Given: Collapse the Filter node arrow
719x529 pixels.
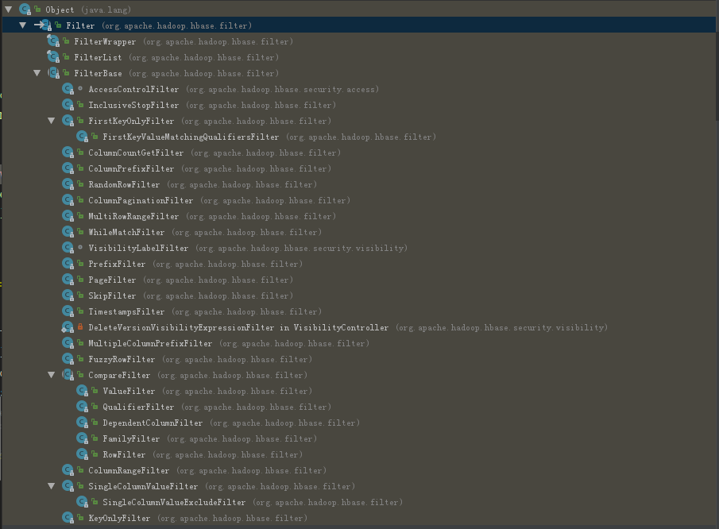Looking at the screenshot, I should [x=22, y=25].
